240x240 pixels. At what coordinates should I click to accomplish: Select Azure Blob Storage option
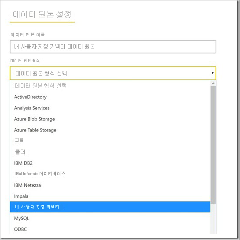pos(110,119)
